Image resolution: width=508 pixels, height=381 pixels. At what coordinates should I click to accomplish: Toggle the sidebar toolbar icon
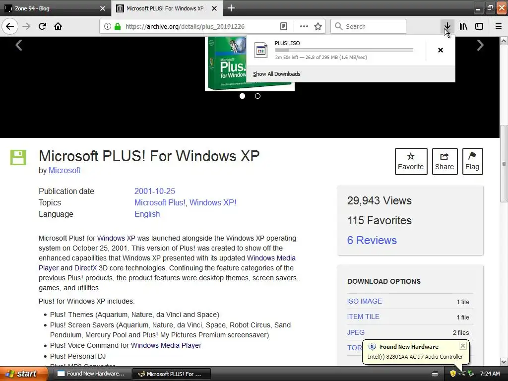tap(479, 26)
